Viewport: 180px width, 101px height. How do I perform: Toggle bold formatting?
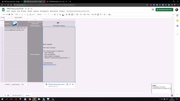pos(55,15)
